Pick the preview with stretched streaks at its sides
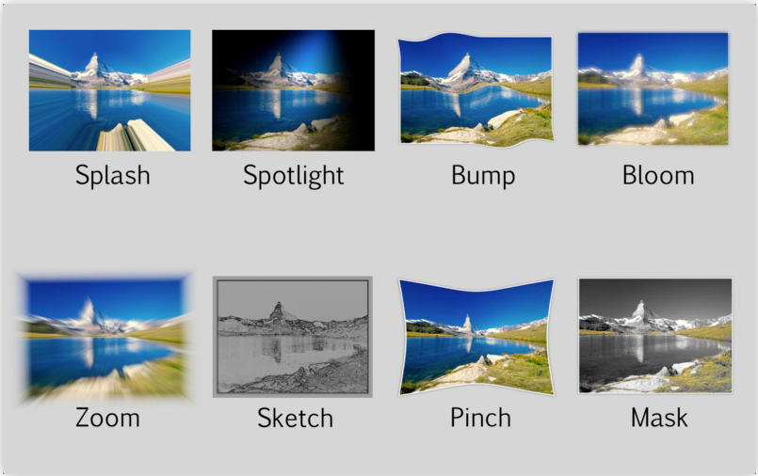 click(110, 90)
